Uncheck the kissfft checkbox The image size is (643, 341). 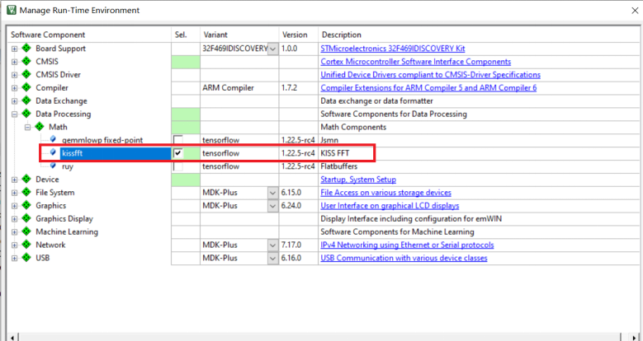tap(177, 153)
